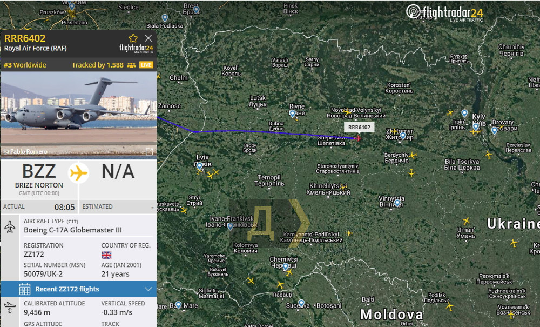Add RRR6402 to favorites with star icon

133,38
